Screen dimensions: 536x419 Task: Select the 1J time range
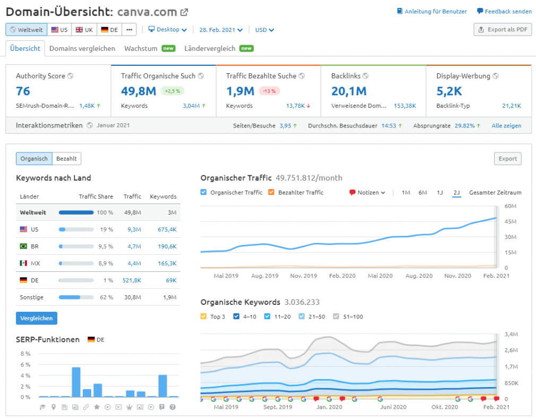pyautogui.click(x=439, y=193)
